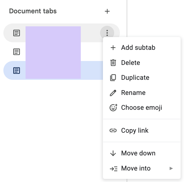This screenshot has height=182, width=184.
Task: Add a new document tab with plus icon
Action: tap(107, 11)
